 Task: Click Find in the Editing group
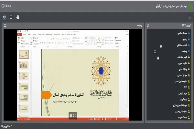coord(116,38)
